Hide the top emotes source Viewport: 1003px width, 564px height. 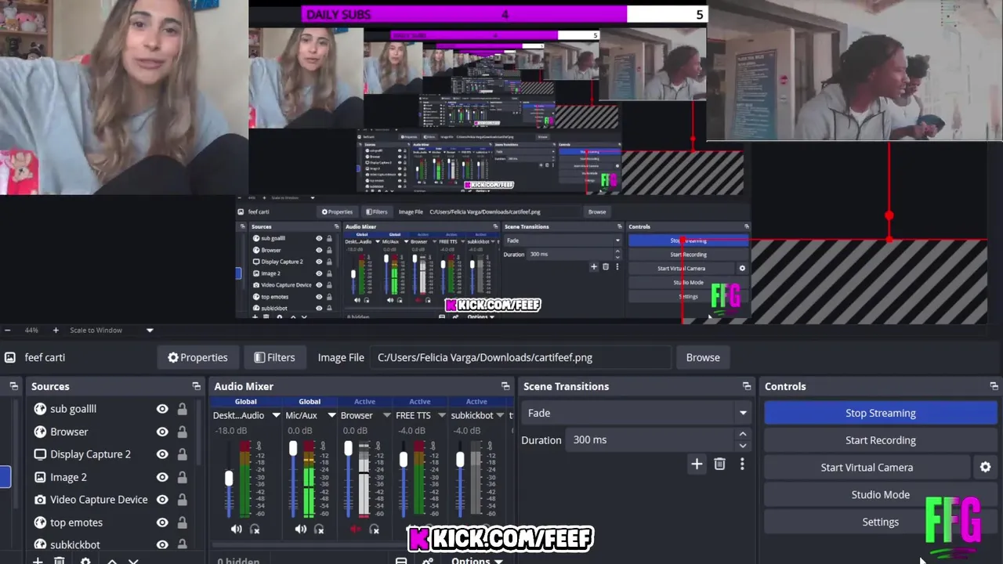point(162,522)
